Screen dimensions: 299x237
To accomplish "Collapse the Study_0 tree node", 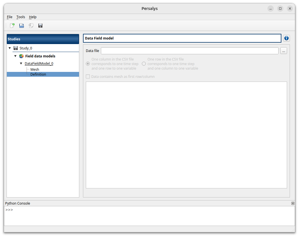I will click(x=10, y=48).
